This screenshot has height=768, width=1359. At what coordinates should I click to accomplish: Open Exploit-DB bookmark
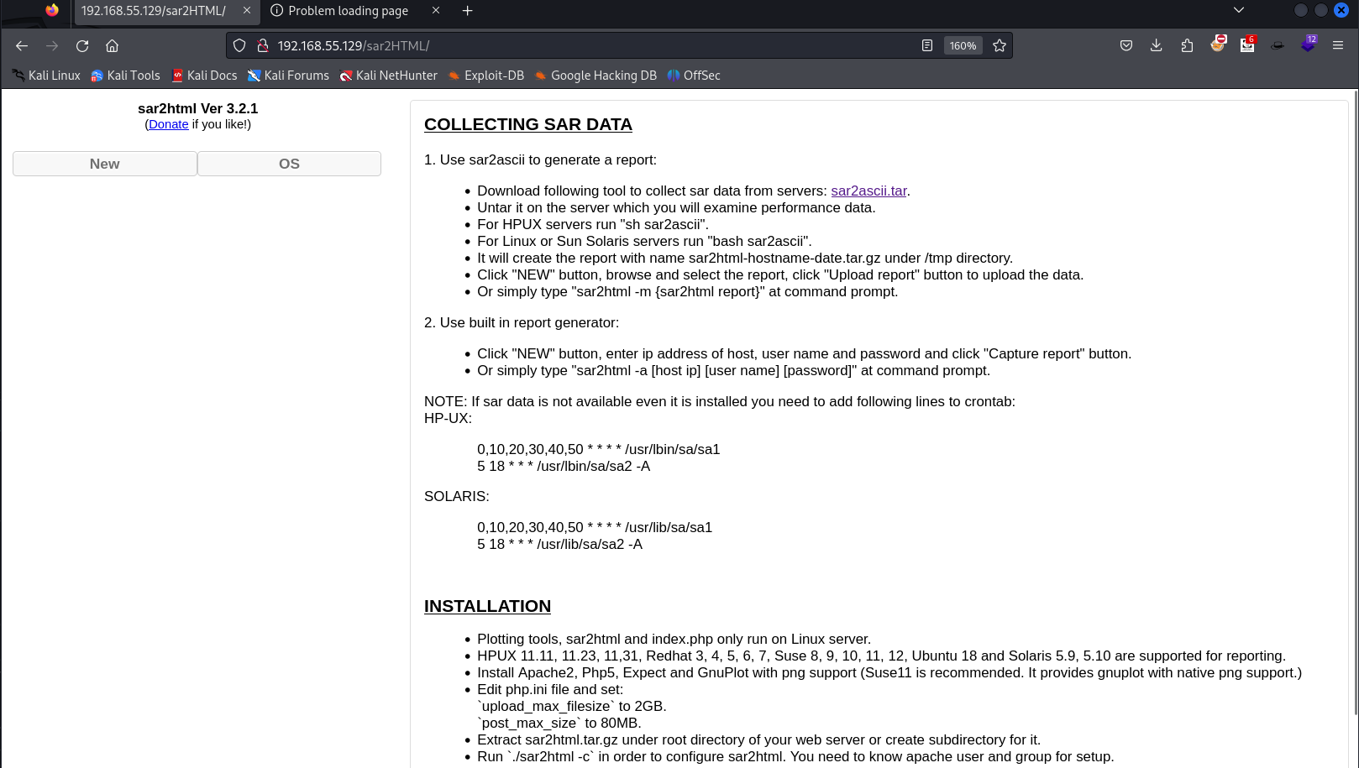point(485,76)
